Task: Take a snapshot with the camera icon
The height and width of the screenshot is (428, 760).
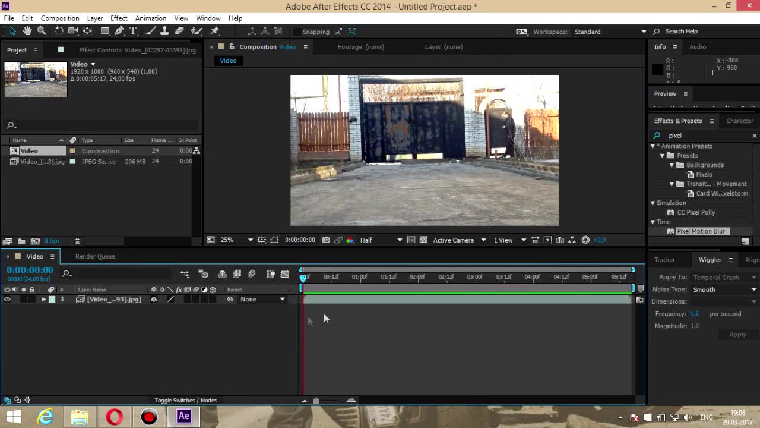Action: tap(325, 240)
